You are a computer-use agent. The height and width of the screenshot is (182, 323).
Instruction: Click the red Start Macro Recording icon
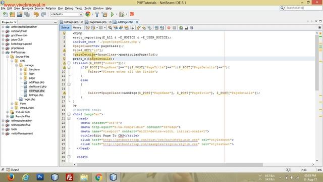(x=169, y=28)
